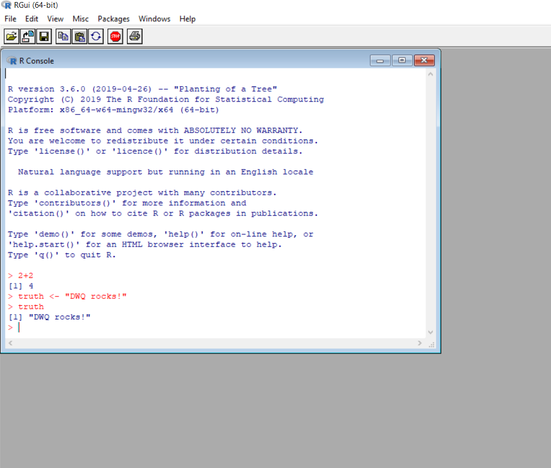Click the '2+2' command line
Viewport: 551px width, 468px height.
coord(20,275)
